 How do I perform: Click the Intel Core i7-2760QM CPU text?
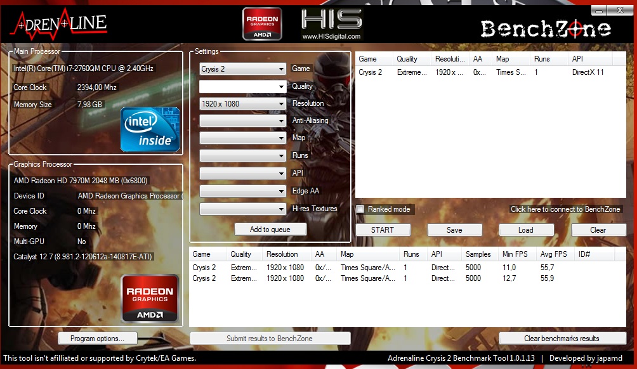(x=83, y=68)
